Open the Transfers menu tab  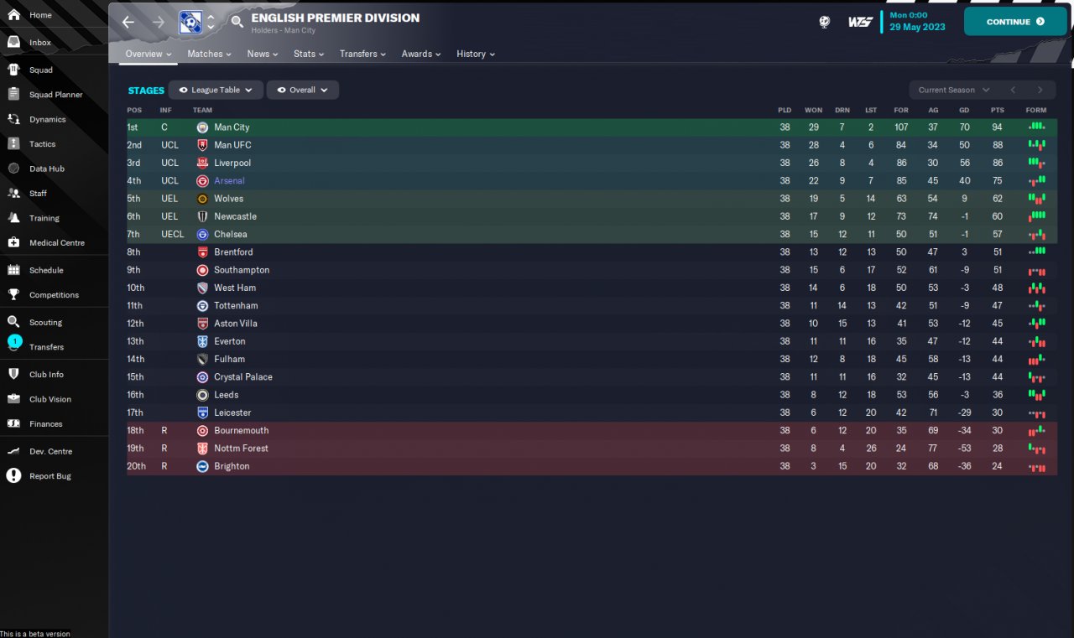(362, 54)
